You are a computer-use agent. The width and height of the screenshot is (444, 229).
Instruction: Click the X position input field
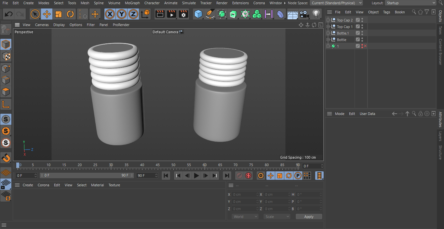(244, 194)
